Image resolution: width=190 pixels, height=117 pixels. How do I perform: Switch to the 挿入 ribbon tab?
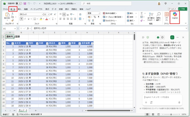pos(20,9)
